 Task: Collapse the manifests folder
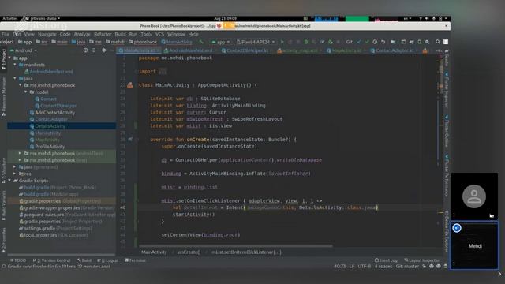[15, 65]
